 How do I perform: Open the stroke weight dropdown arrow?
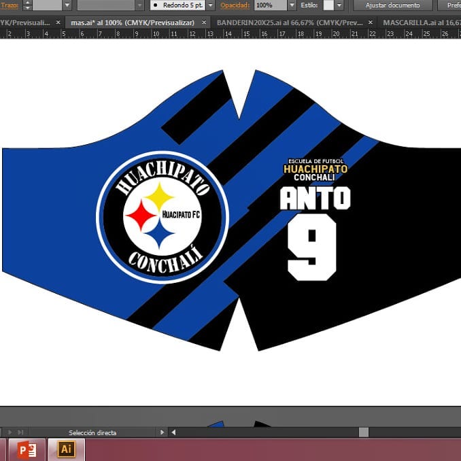pyautogui.click(x=67, y=5)
